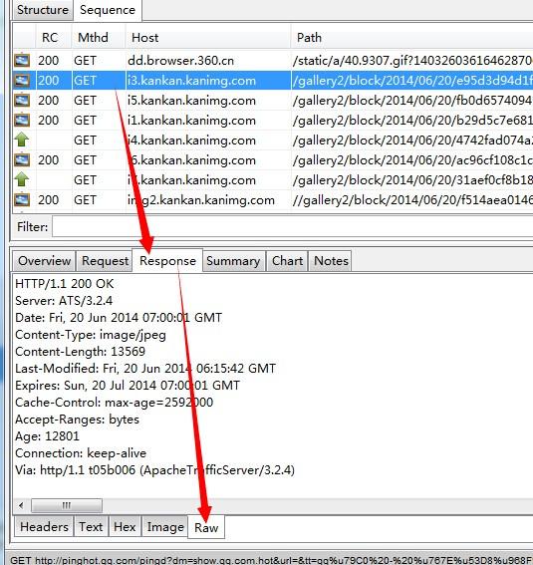Select the Sequence tab
This screenshot has width=533, height=565.
coord(108,10)
